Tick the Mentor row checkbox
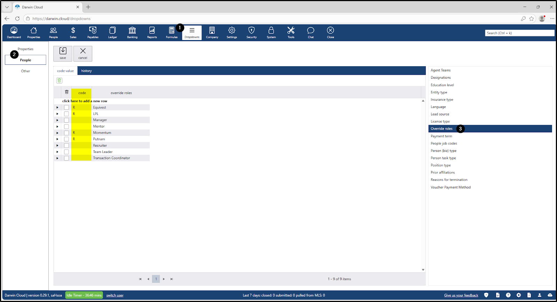The width and height of the screenshot is (557, 302). (66, 126)
